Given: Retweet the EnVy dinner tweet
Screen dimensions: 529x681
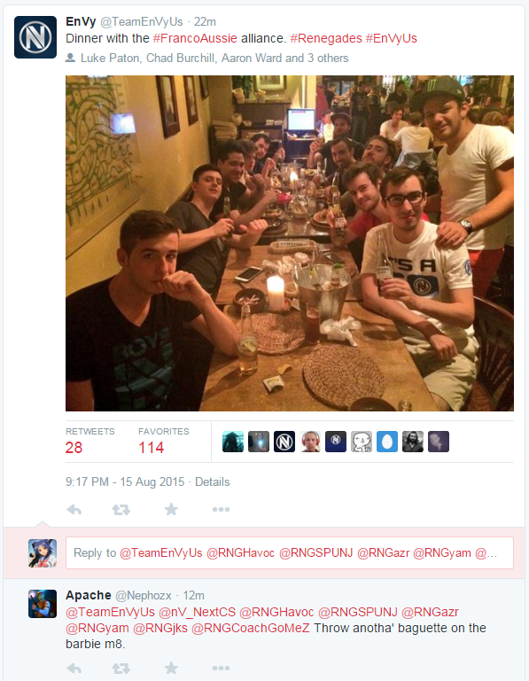Looking at the screenshot, I should [x=121, y=509].
